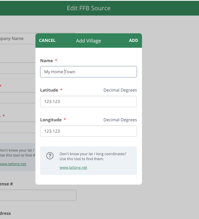Click the "Use this tool to find them:" dialog text
199x219 pixels.
(x=82, y=159)
